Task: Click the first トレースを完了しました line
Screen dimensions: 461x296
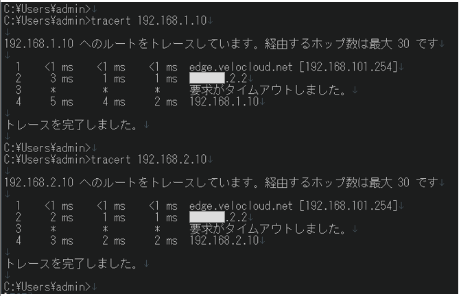Action: pos(71,125)
